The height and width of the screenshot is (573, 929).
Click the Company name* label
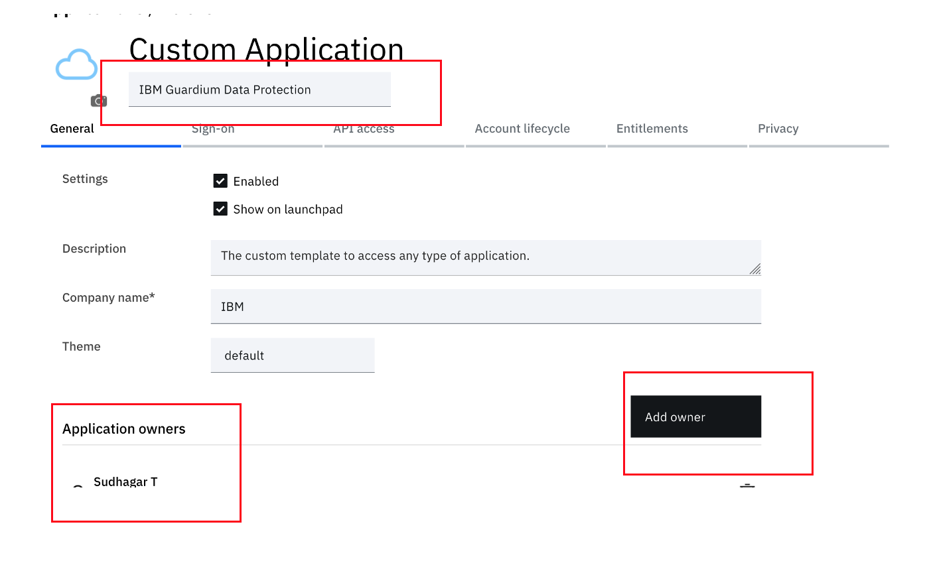tap(109, 298)
